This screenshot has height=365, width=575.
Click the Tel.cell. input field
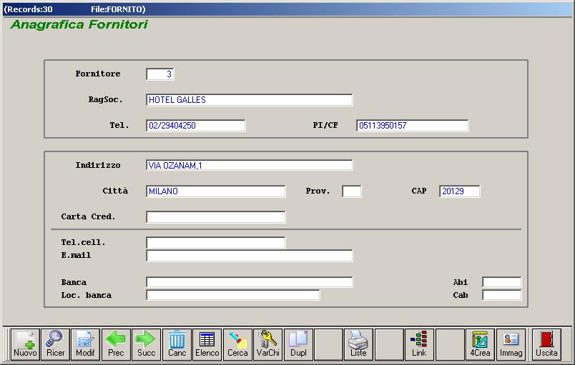(216, 242)
